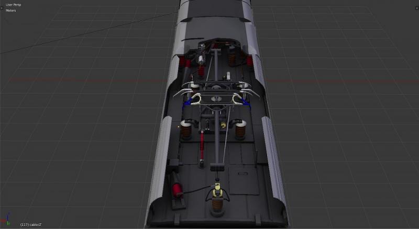Click the 'Meters' unit label

tap(10, 10)
